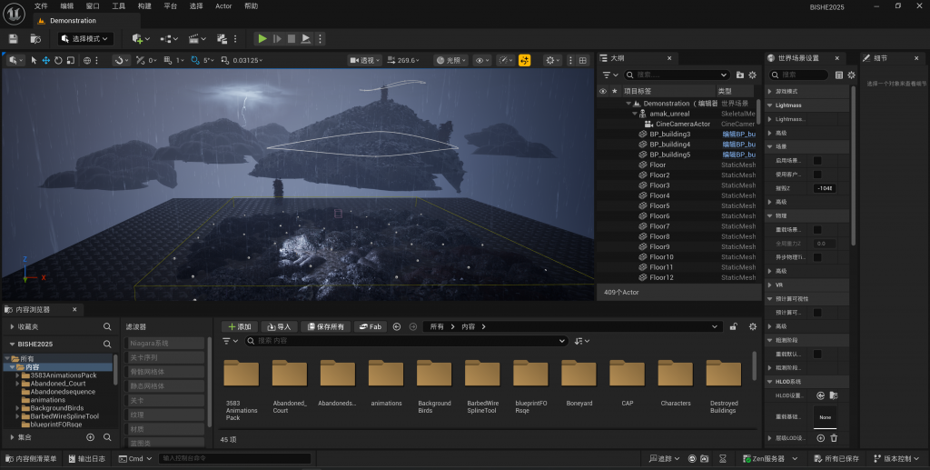Open the outliner settings gear icon
Image resolution: width=930 pixels, height=470 pixels.
[753, 75]
